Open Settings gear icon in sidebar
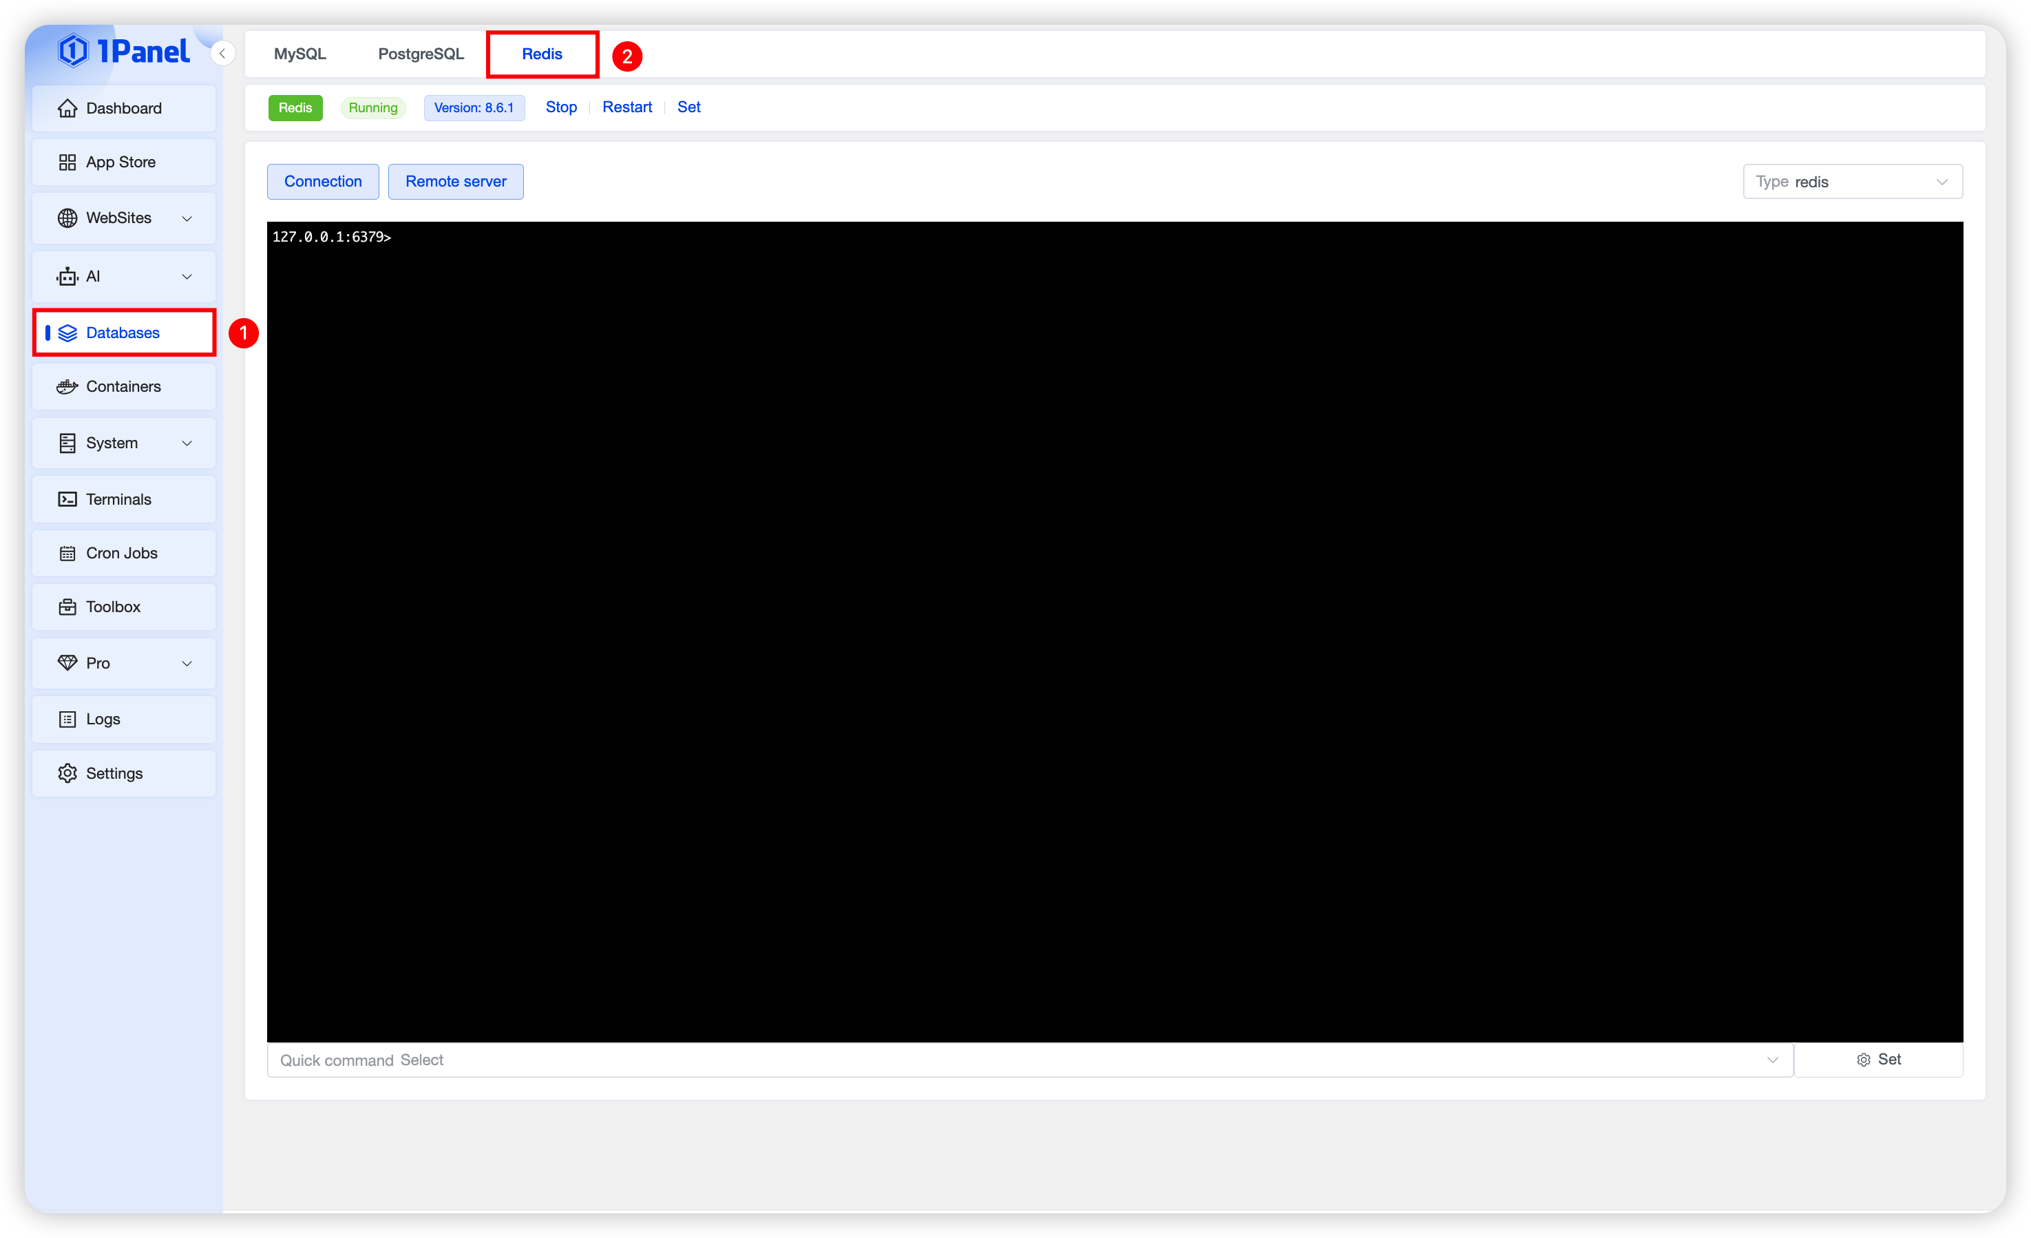Image resolution: width=2031 pixels, height=1238 pixels. tap(67, 773)
